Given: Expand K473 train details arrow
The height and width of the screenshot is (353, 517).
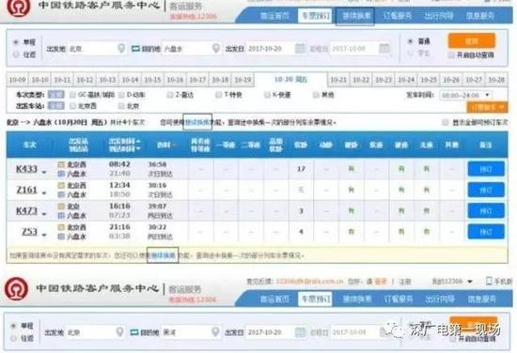Looking at the screenshot, I should pos(44,214).
